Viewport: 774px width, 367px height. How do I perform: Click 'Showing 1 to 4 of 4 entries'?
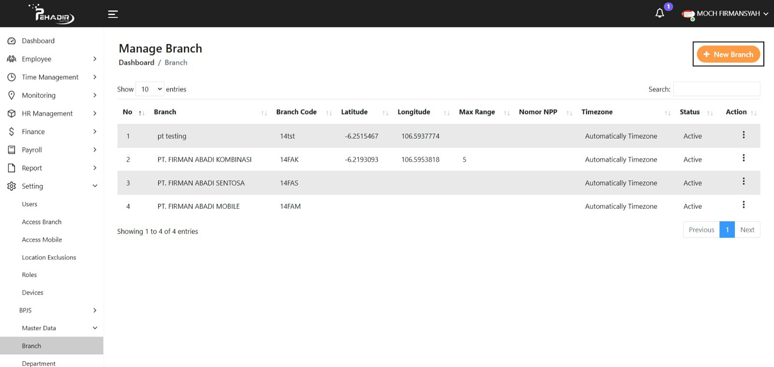(x=158, y=232)
